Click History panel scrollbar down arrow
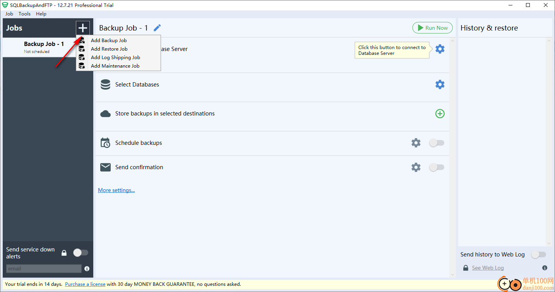Viewport: 555px width, 292px height. click(x=549, y=243)
